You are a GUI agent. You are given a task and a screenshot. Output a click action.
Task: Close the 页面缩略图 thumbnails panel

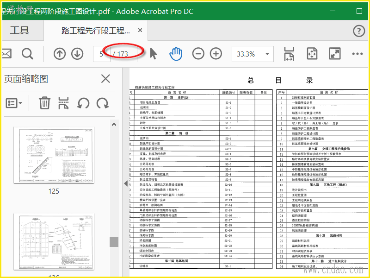(105, 79)
